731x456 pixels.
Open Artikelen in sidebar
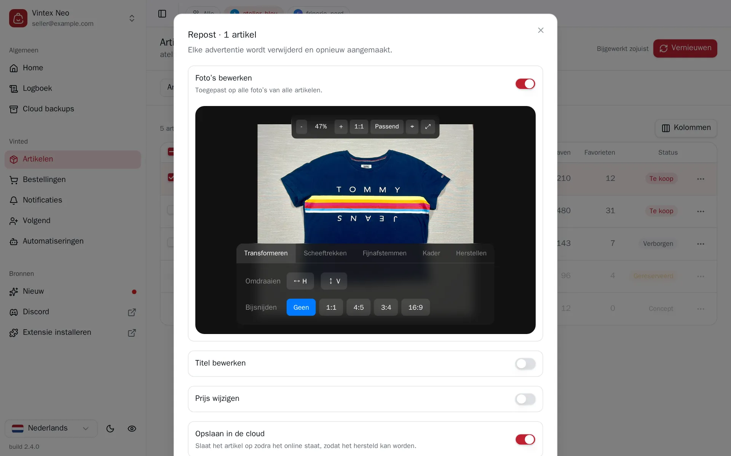click(x=73, y=159)
